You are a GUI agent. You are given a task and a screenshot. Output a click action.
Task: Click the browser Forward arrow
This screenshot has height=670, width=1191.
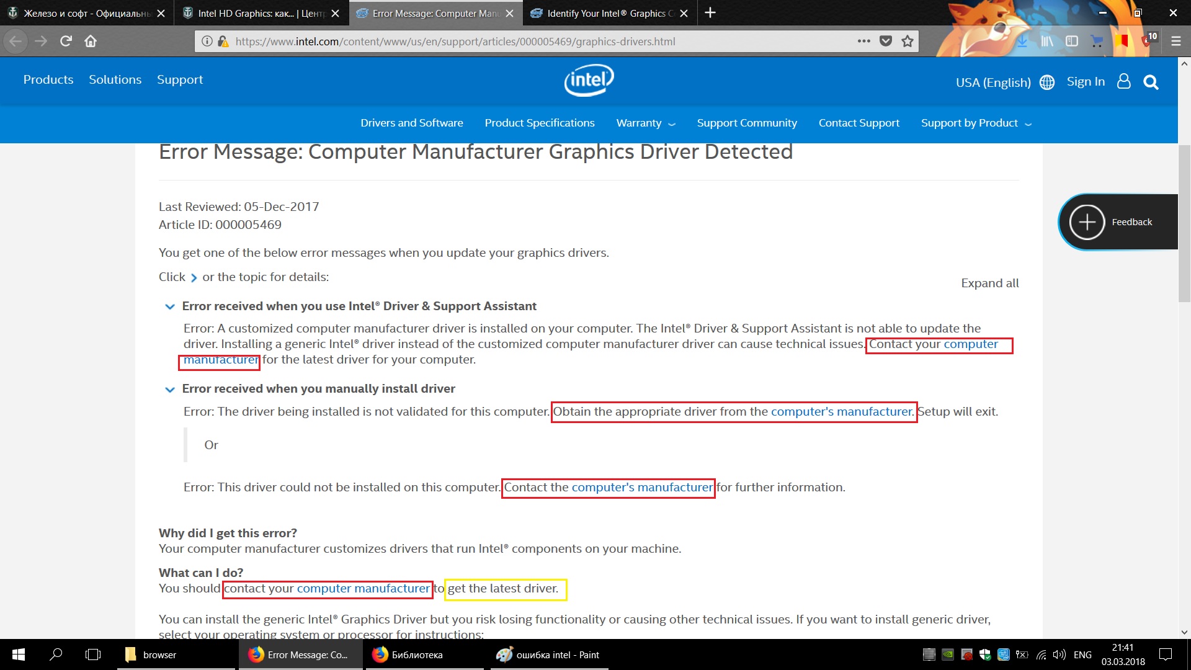[x=41, y=41]
